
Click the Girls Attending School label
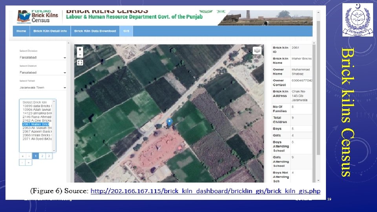click(x=280, y=161)
